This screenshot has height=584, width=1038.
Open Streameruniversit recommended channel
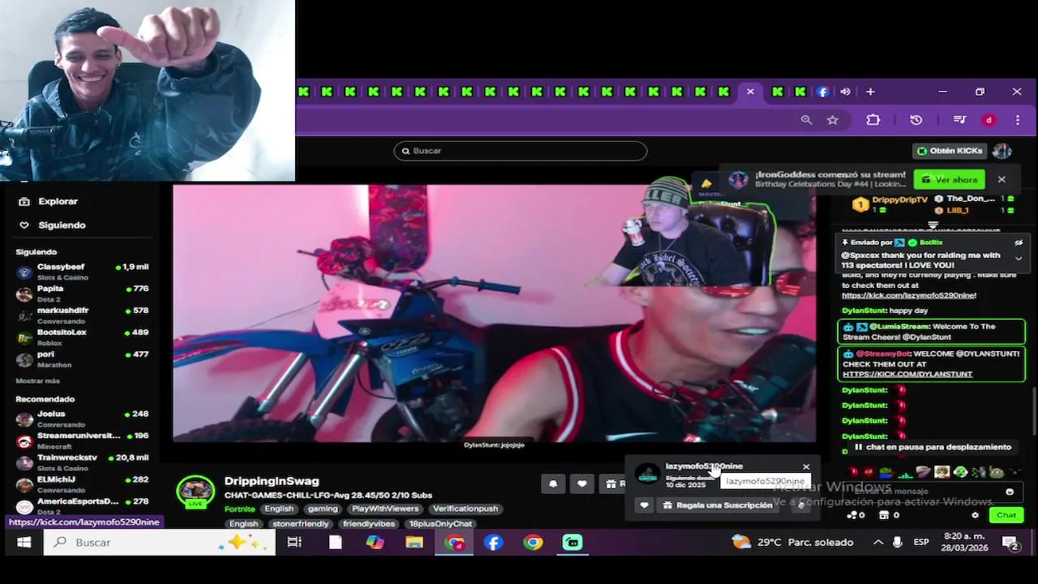[x=81, y=440]
